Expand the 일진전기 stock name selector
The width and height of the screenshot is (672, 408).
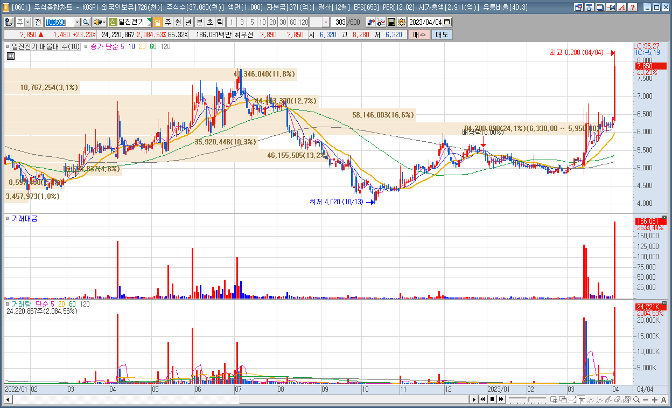(148, 22)
